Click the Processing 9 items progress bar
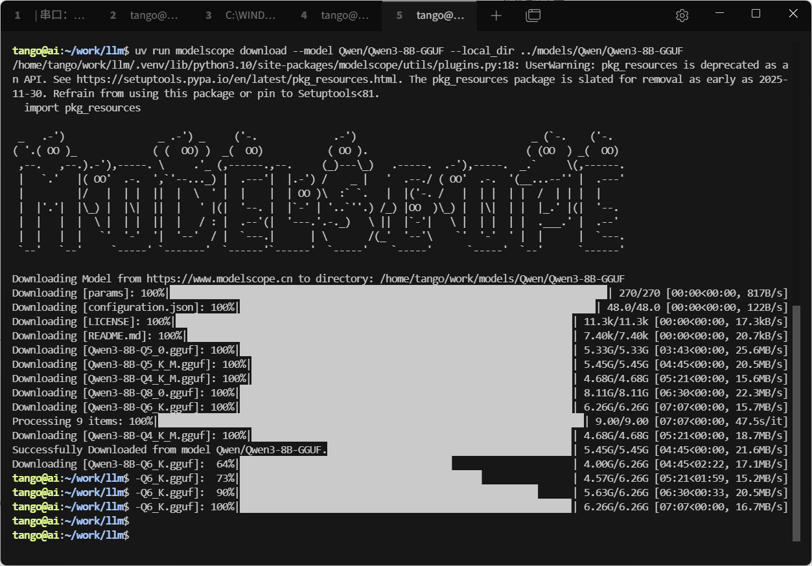 click(371, 421)
